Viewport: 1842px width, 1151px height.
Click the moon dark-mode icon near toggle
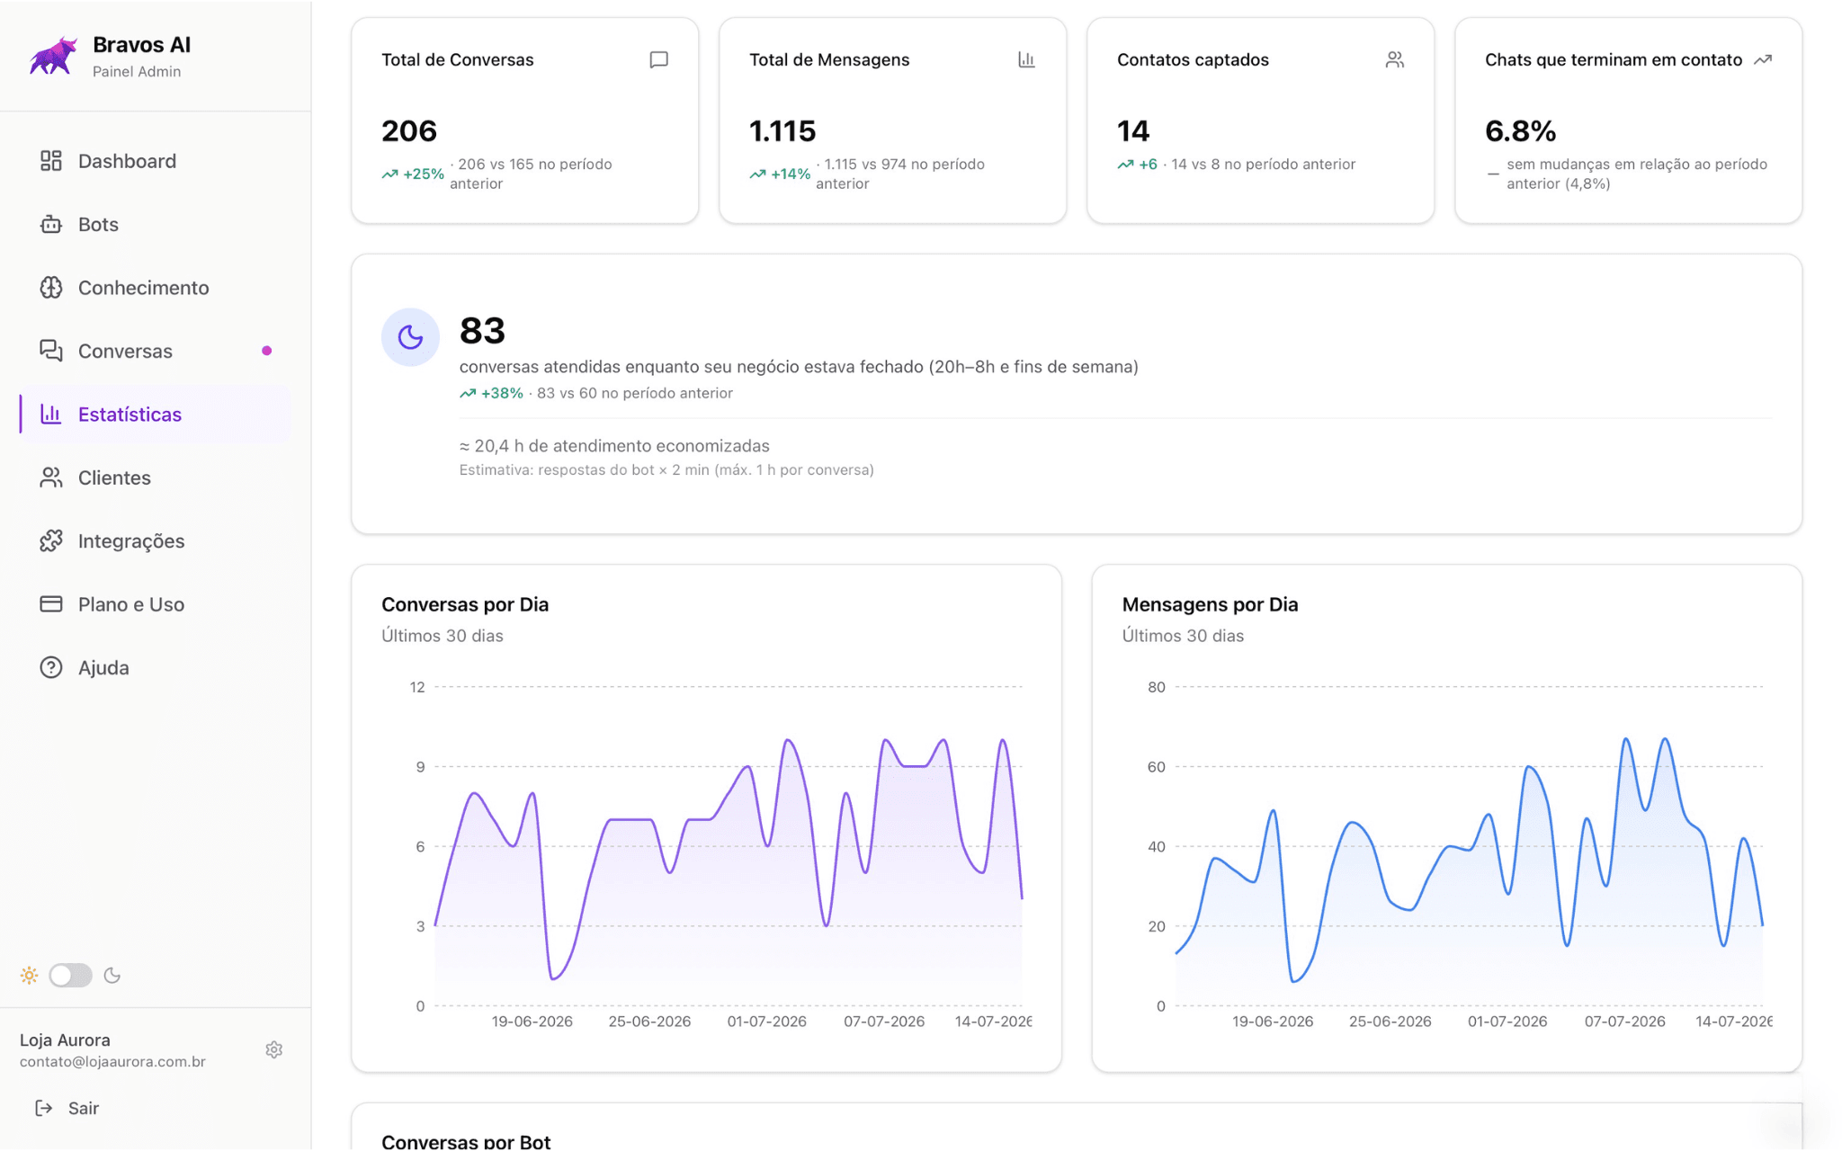click(112, 975)
